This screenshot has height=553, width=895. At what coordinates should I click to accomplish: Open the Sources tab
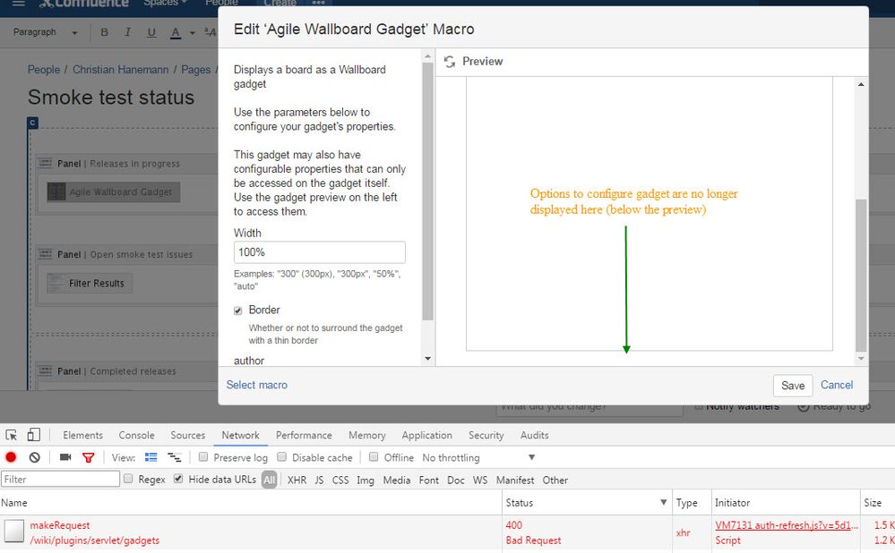pyautogui.click(x=188, y=435)
